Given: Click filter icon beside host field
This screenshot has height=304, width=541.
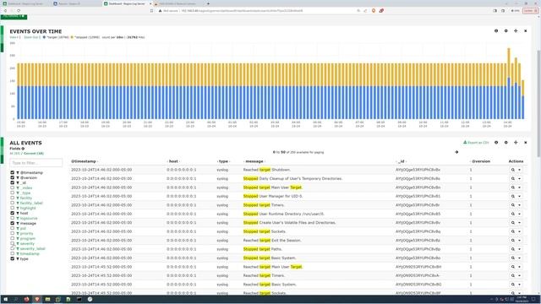Looking at the screenshot, I should click(18, 214).
